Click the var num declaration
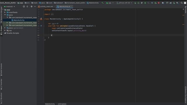The height and width of the screenshot is (105, 187). coord(53,24)
